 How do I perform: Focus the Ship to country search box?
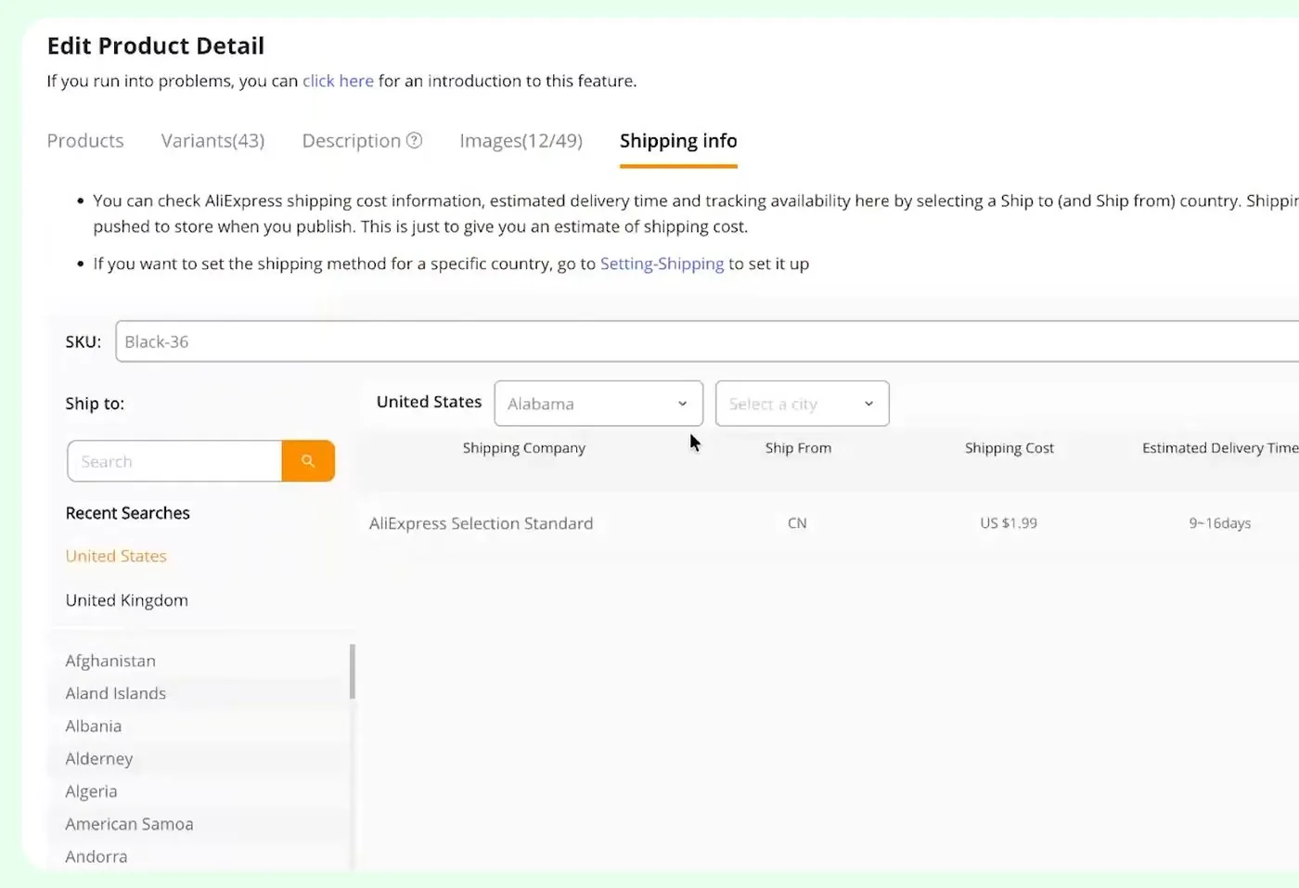click(x=174, y=461)
